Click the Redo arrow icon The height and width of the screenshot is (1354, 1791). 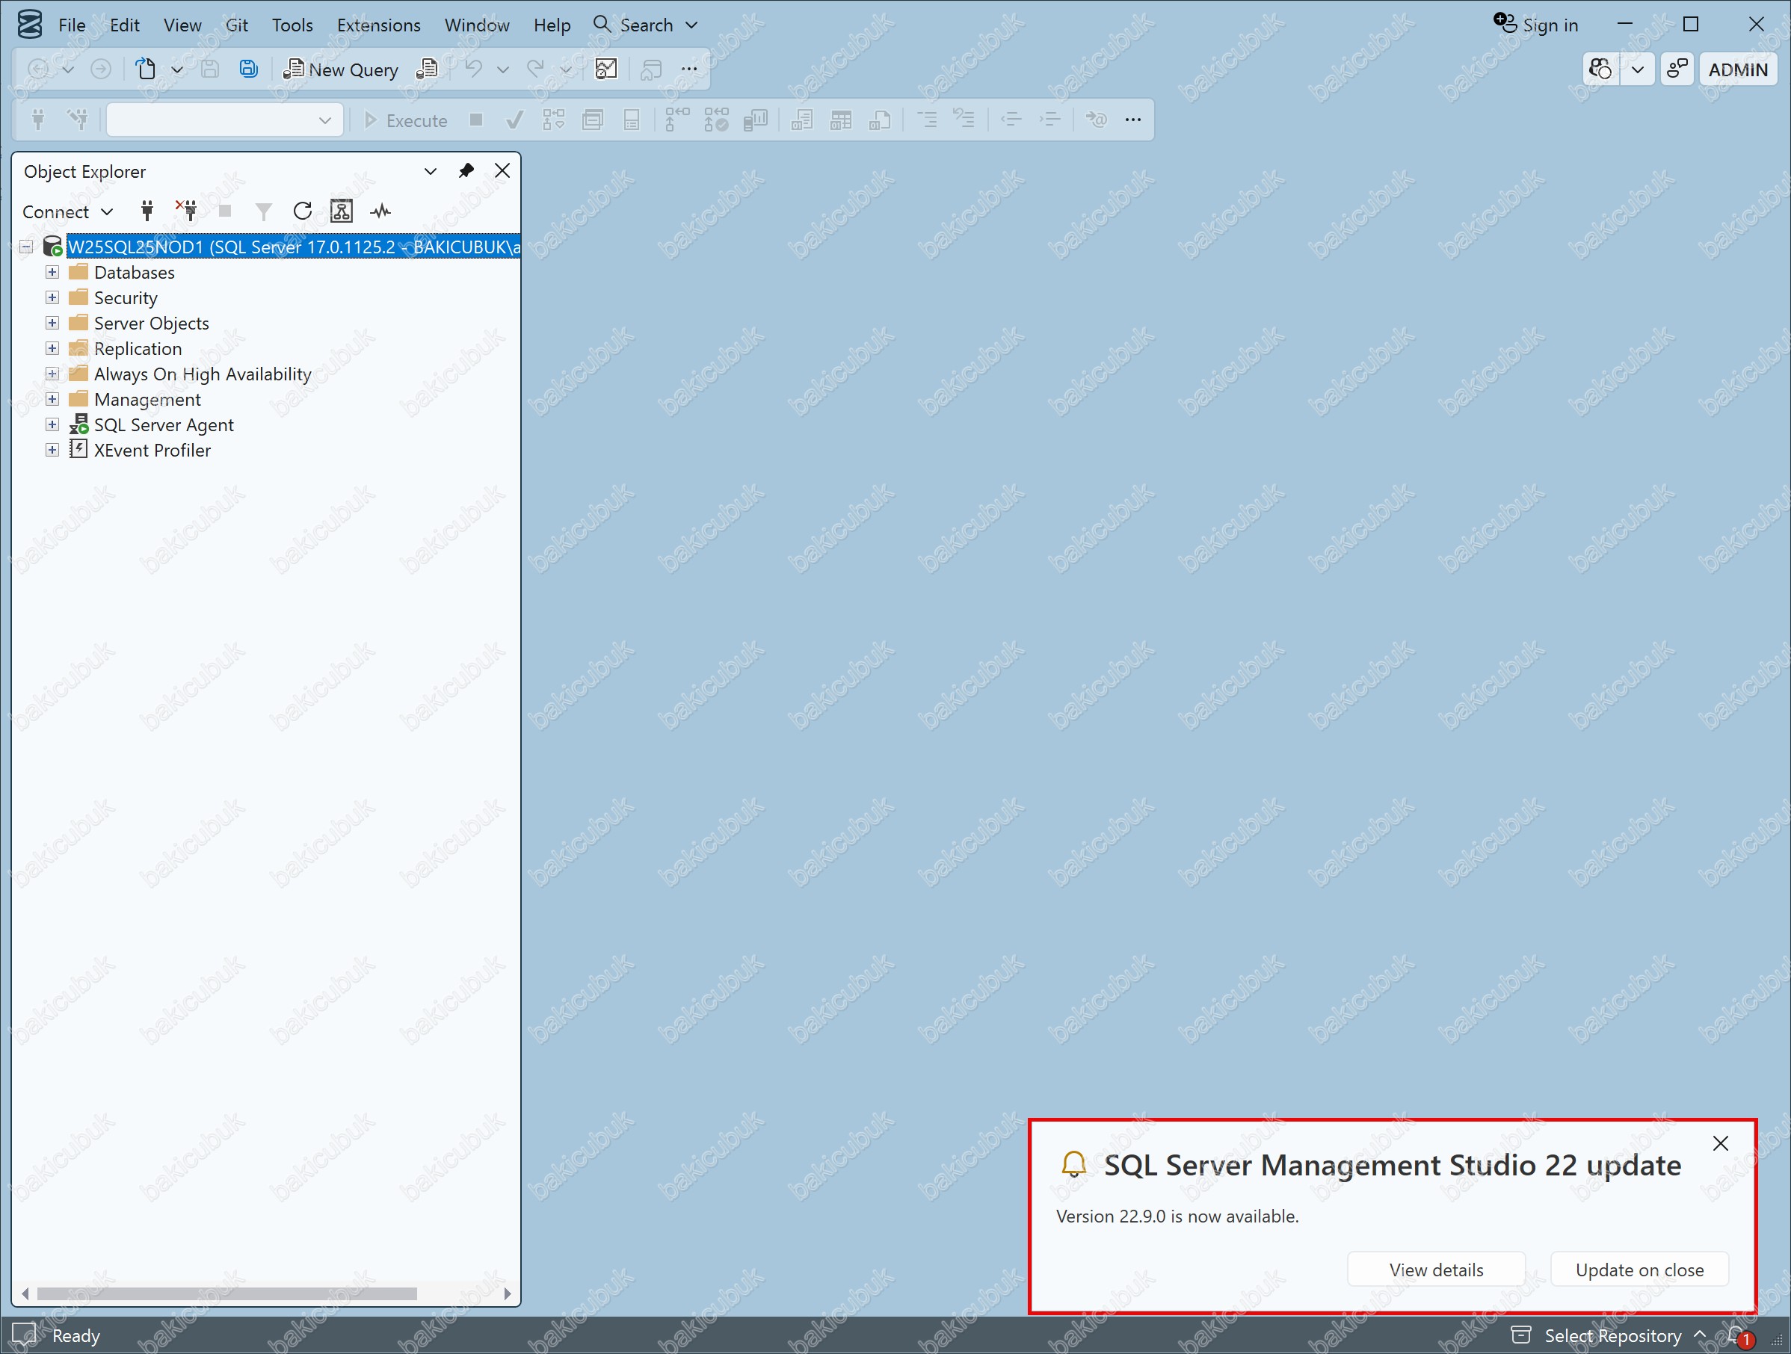tap(535, 69)
